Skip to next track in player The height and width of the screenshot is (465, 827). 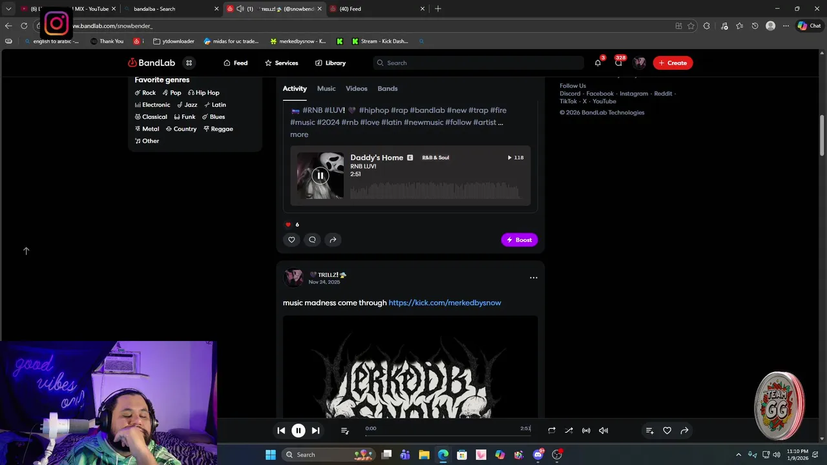click(315, 431)
